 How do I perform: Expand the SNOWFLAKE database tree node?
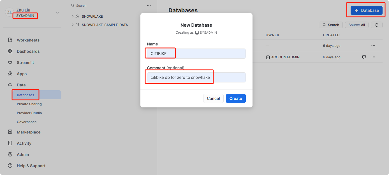pos(73,17)
